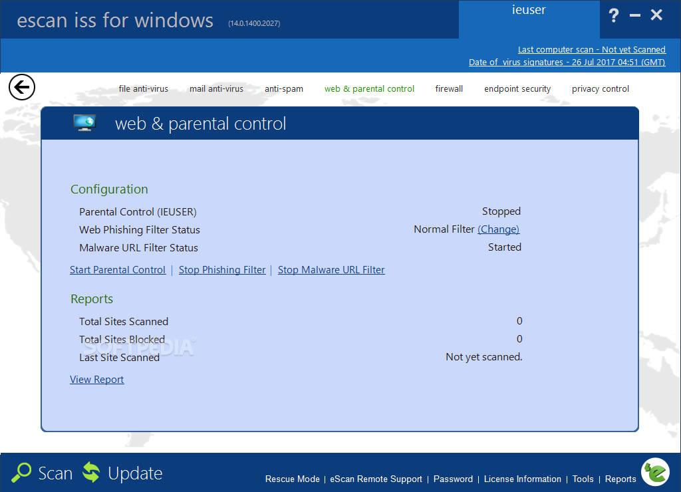Click the web & parental control monitor icon
The image size is (681, 492).
tap(84, 123)
